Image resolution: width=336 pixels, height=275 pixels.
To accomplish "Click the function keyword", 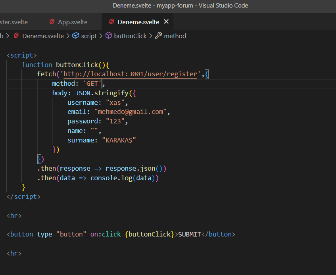I will pos(37,65).
